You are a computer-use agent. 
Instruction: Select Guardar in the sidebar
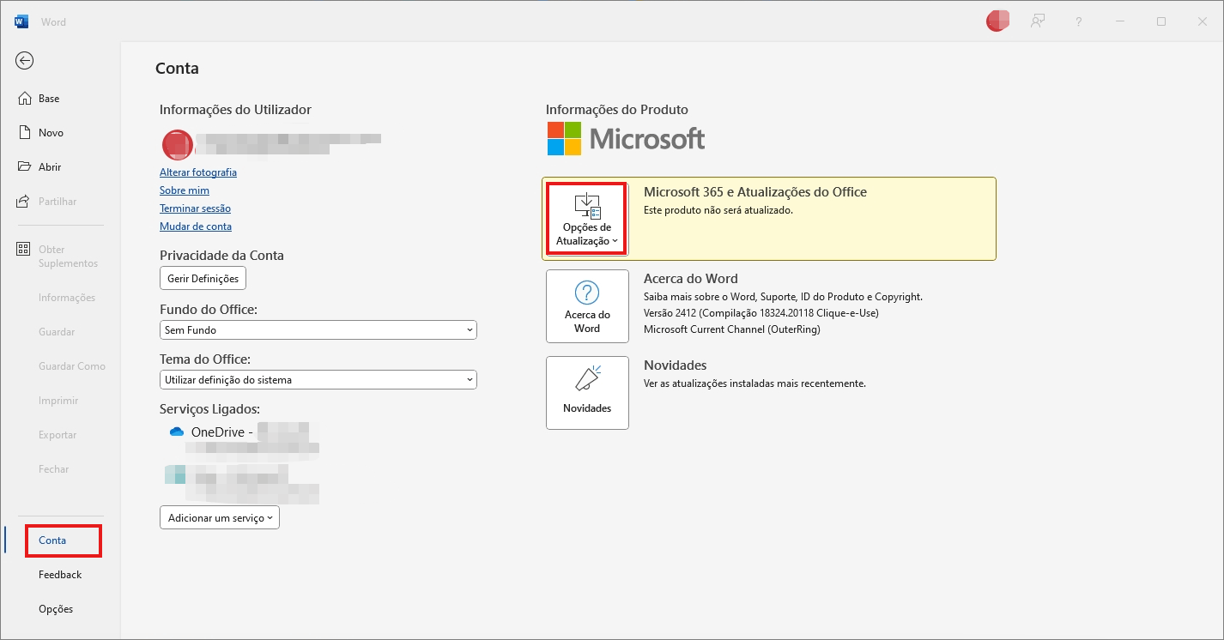point(57,332)
